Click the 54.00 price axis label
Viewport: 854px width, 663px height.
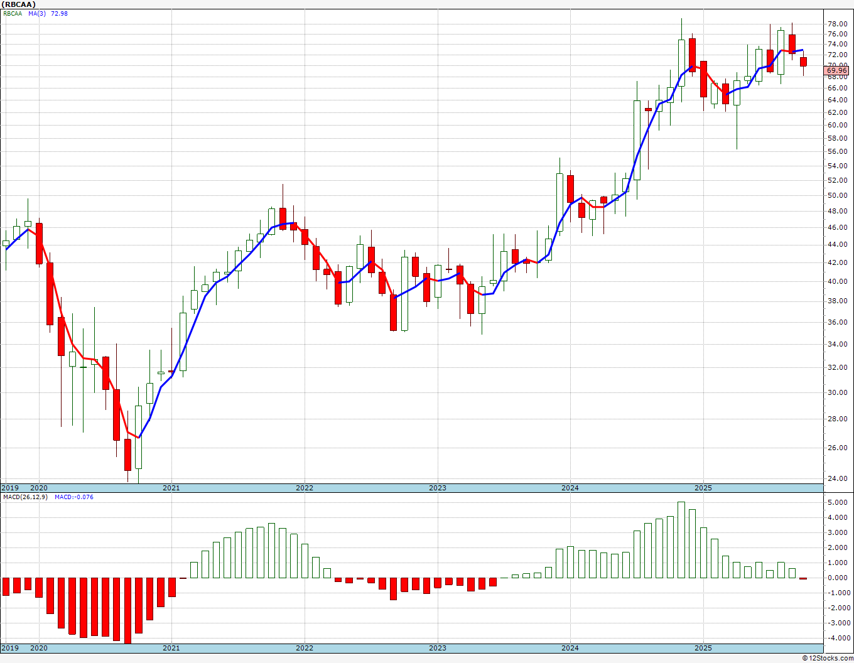click(x=838, y=166)
